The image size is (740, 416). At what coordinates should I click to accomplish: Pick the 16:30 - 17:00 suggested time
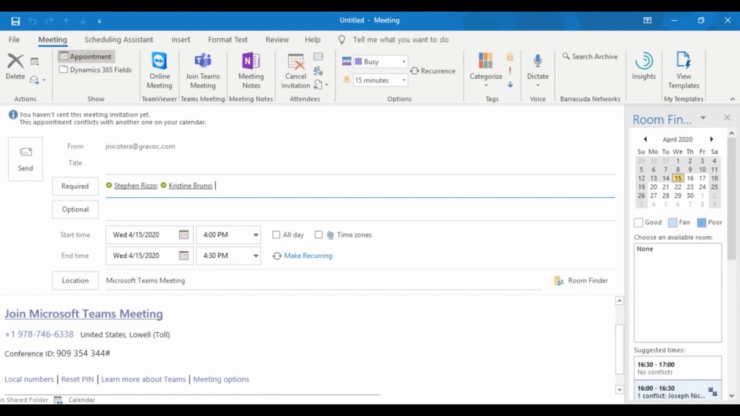678,368
